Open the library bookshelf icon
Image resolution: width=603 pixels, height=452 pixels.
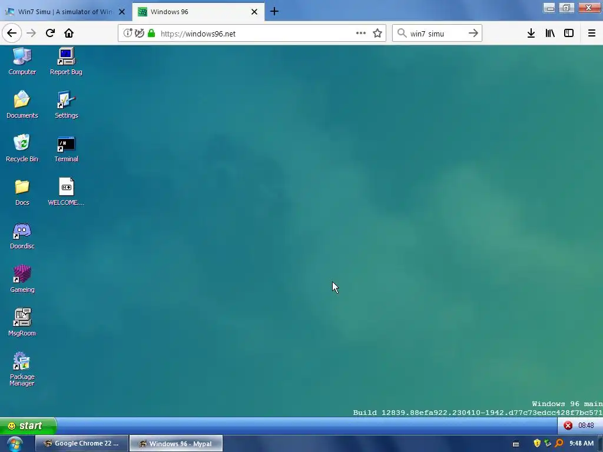coord(550,33)
